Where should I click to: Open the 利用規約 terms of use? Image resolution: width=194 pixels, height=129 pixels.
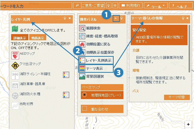(131, 5)
